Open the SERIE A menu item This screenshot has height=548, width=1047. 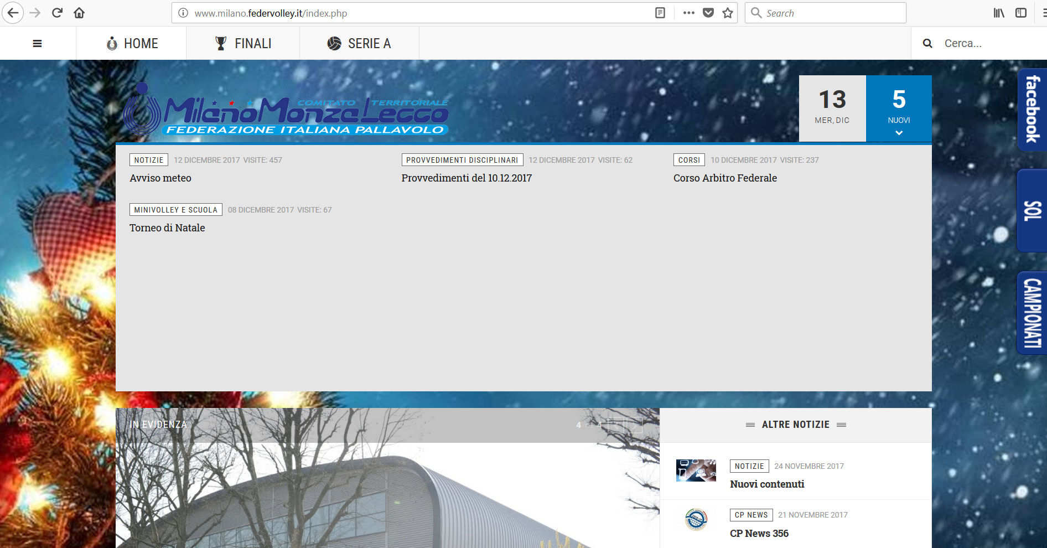[x=359, y=43]
